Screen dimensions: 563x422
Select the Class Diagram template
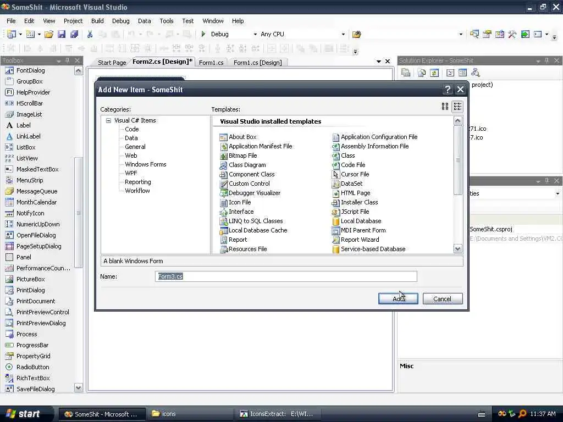pyautogui.click(x=242, y=165)
